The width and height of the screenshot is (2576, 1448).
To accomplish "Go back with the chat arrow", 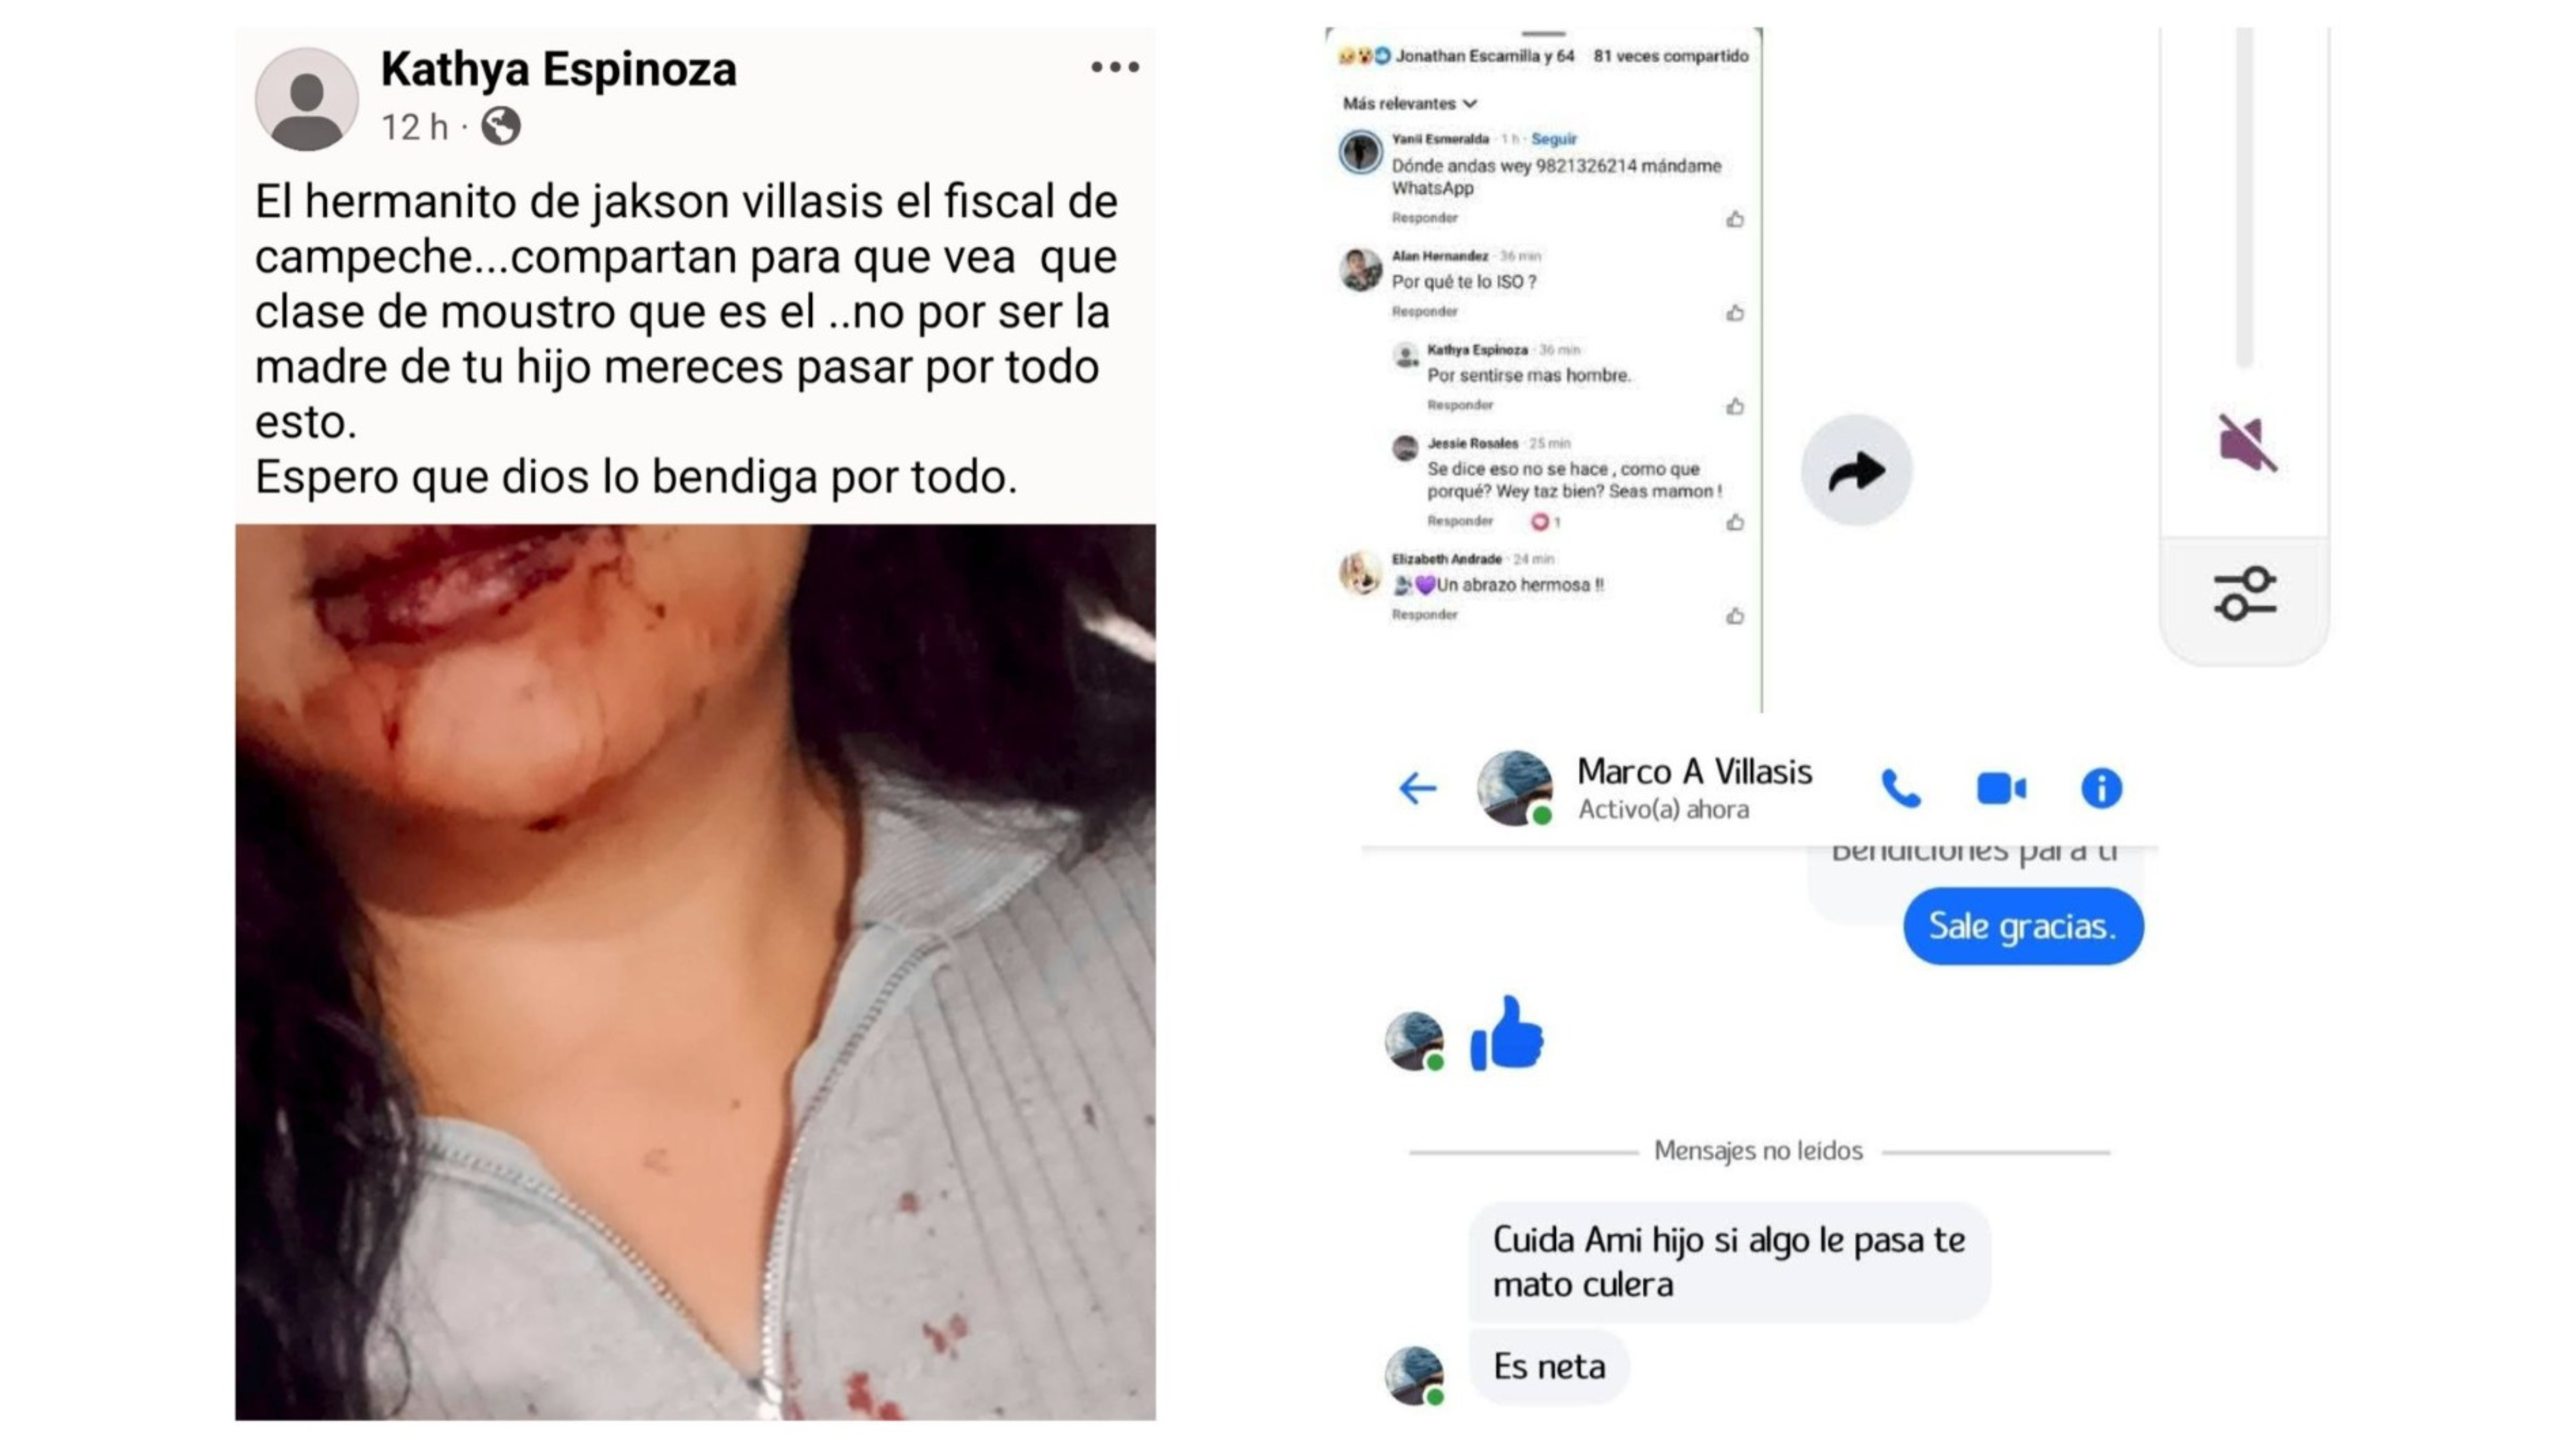I will click(1417, 788).
